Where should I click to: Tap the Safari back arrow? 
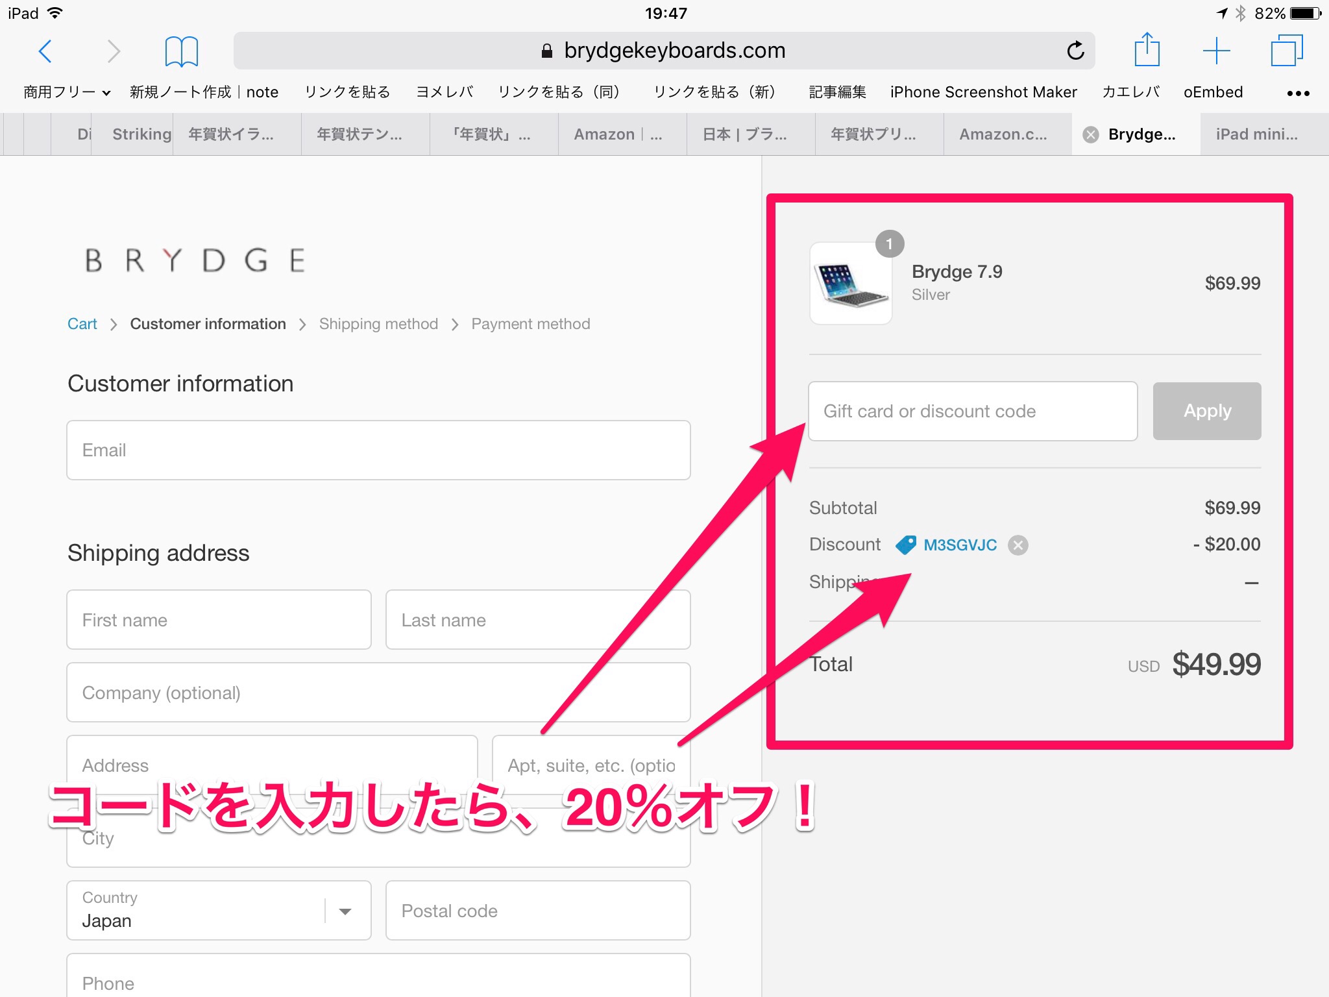pyautogui.click(x=45, y=51)
